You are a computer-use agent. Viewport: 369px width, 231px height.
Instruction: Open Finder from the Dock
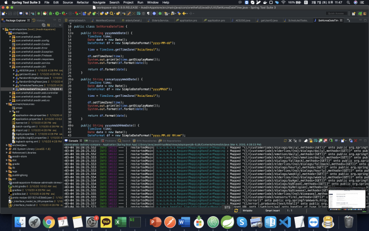coord(19,221)
